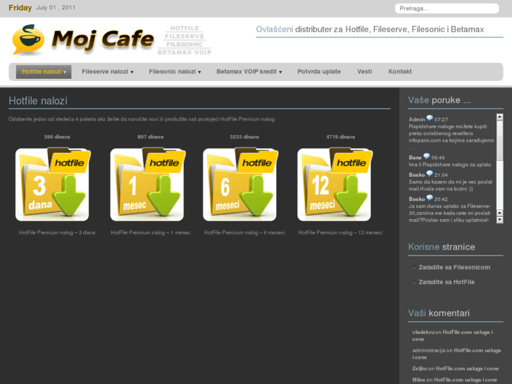
Task: Open the Hotfile 12 meseci package icon
Action: [x=335, y=185]
